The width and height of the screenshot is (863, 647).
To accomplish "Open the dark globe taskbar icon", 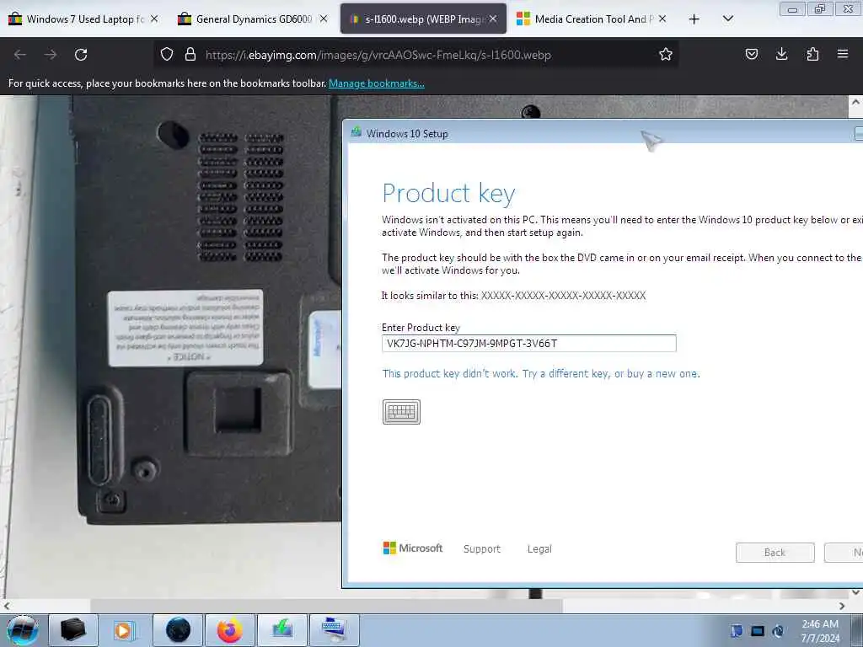I will (178, 630).
